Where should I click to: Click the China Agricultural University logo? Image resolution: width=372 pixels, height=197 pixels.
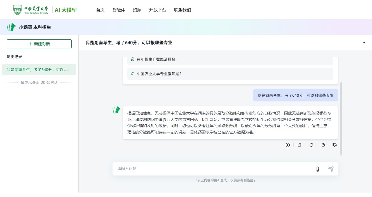click(31, 10)
